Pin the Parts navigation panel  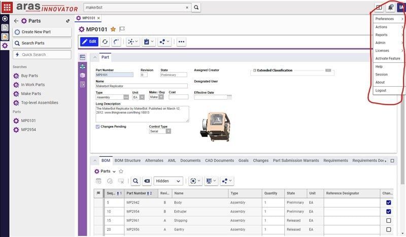click(68, 21)
